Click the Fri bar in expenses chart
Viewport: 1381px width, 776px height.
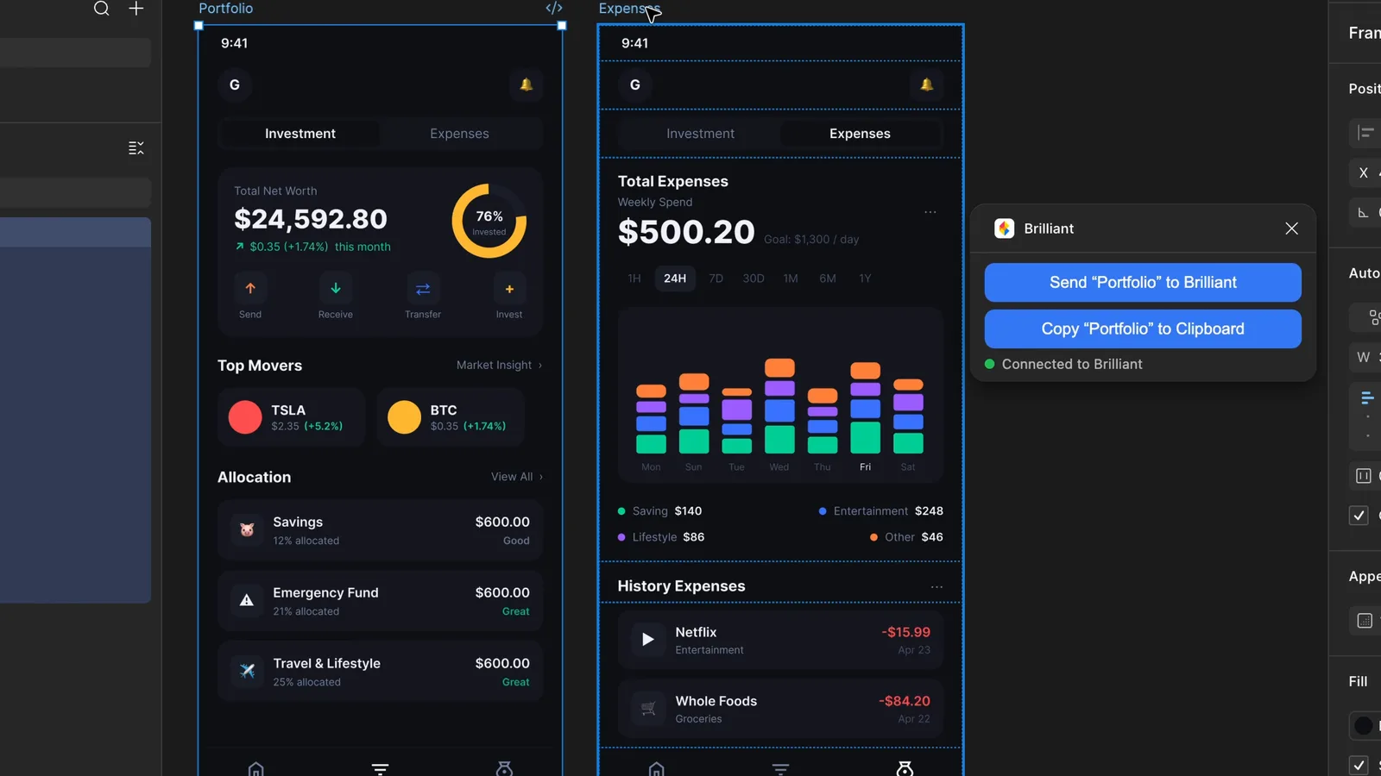pyautogui.click(x=865, y=408)
